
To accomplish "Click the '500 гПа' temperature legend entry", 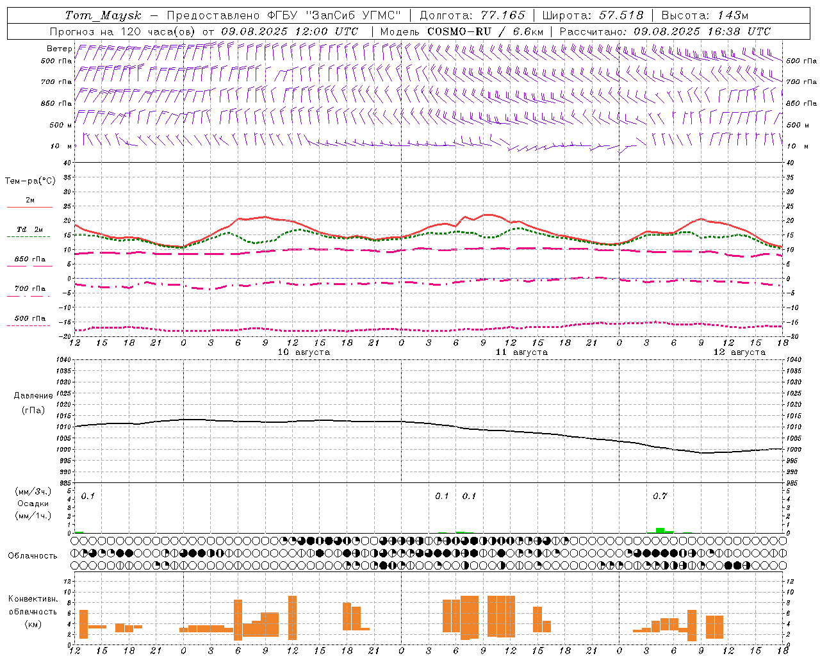I will [29, 320].
